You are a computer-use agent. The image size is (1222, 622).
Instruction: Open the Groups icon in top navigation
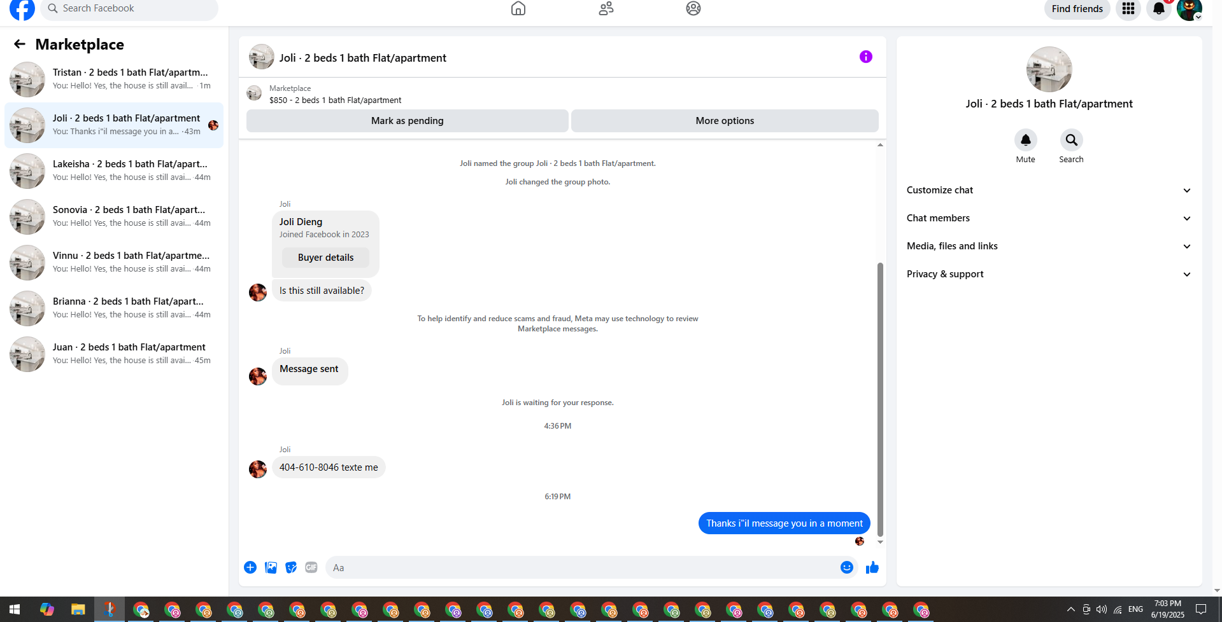pos(693,8)
